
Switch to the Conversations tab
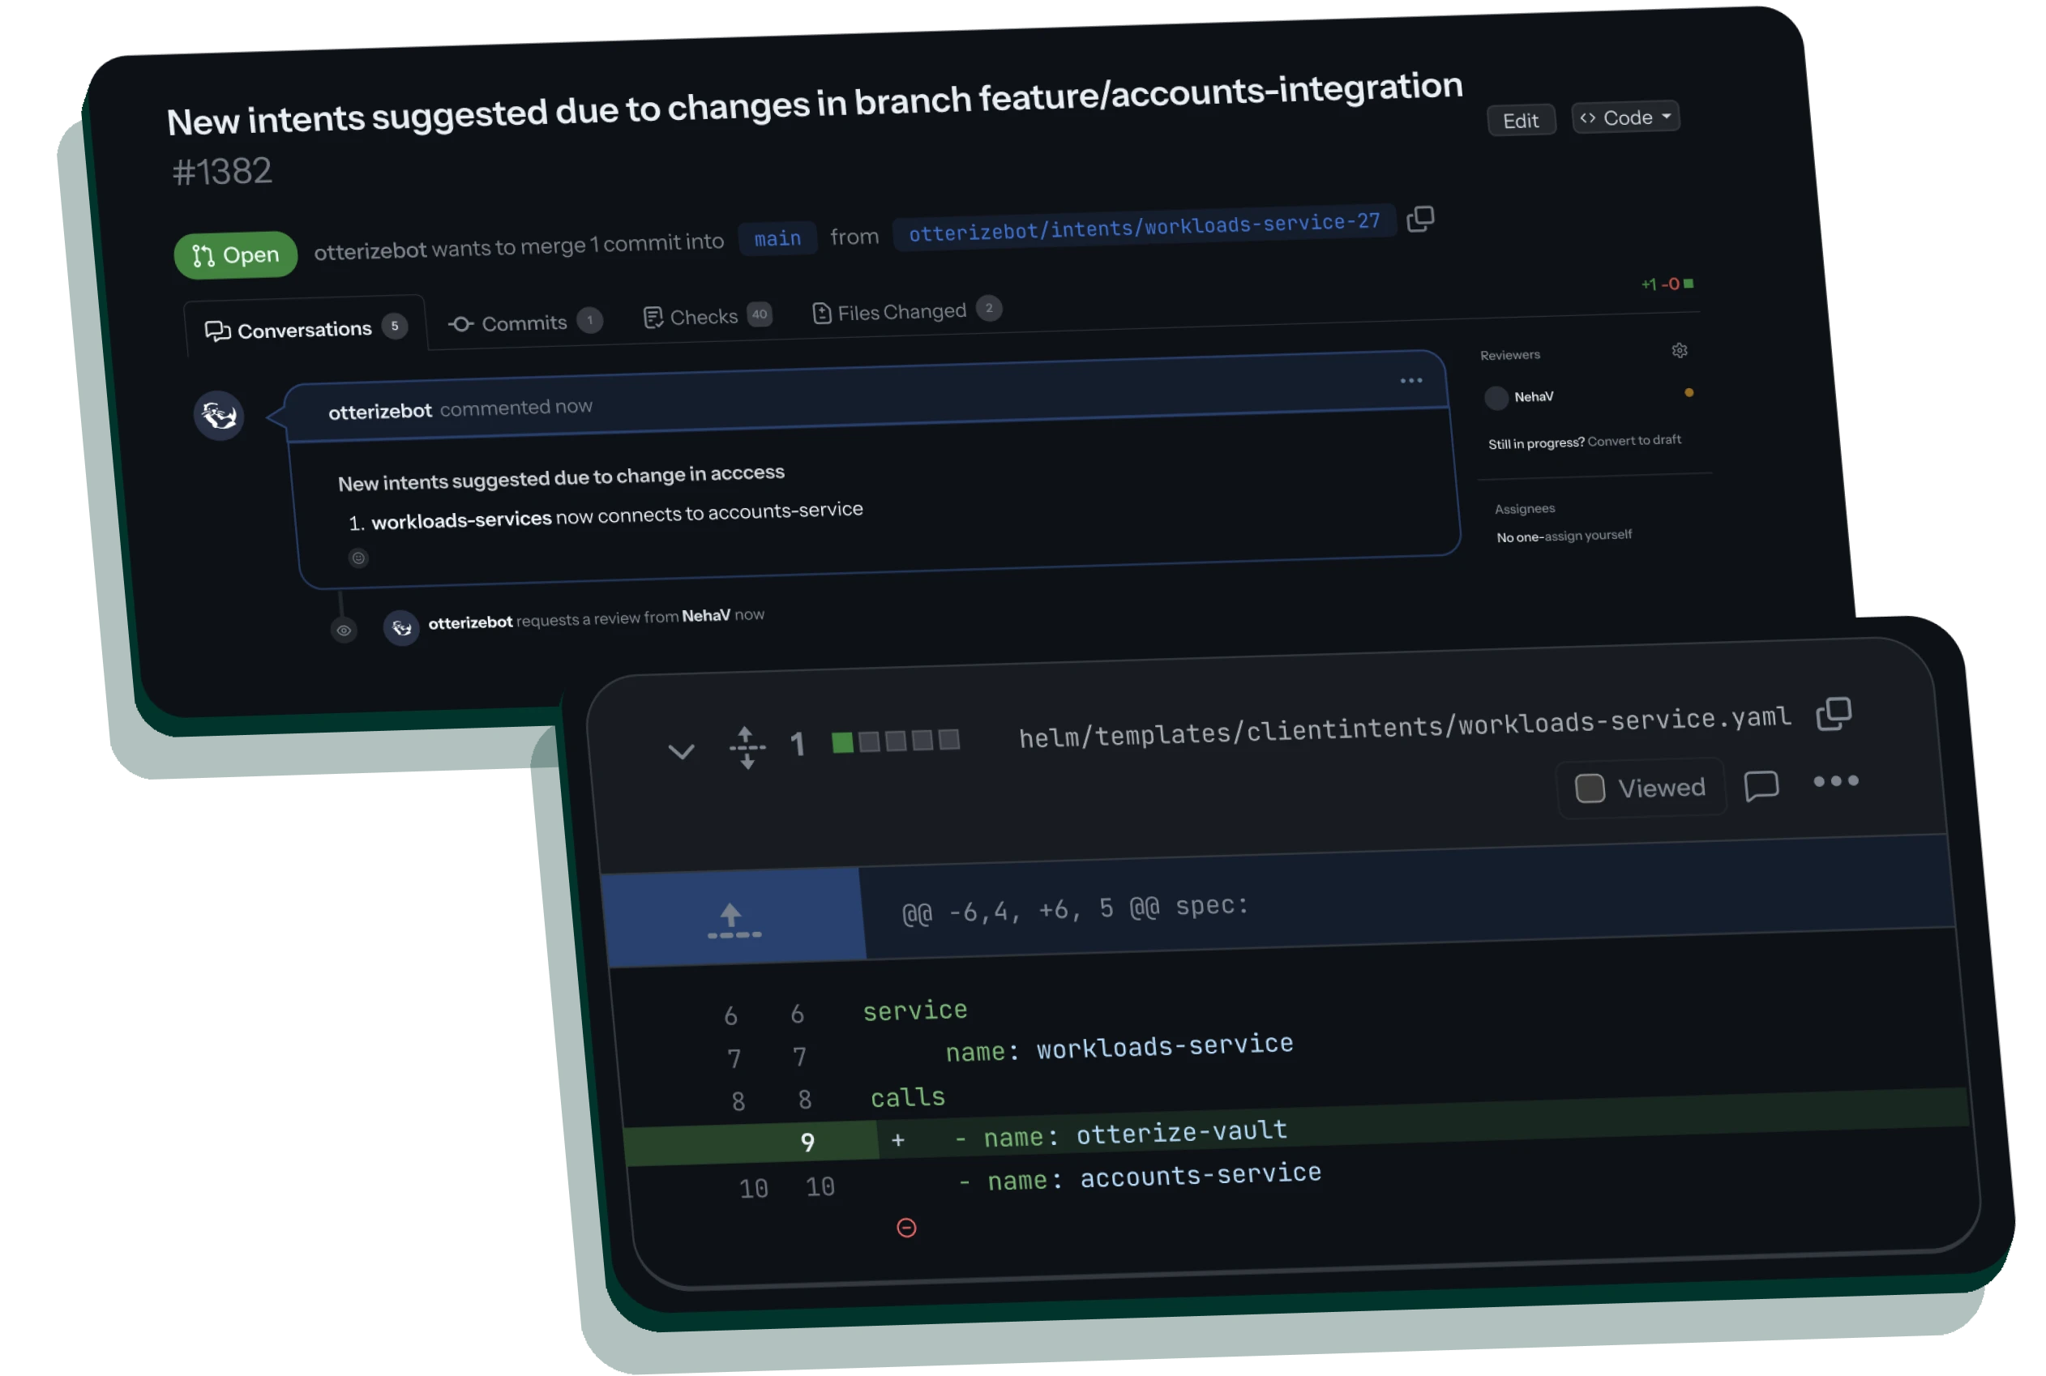point(305,330)
